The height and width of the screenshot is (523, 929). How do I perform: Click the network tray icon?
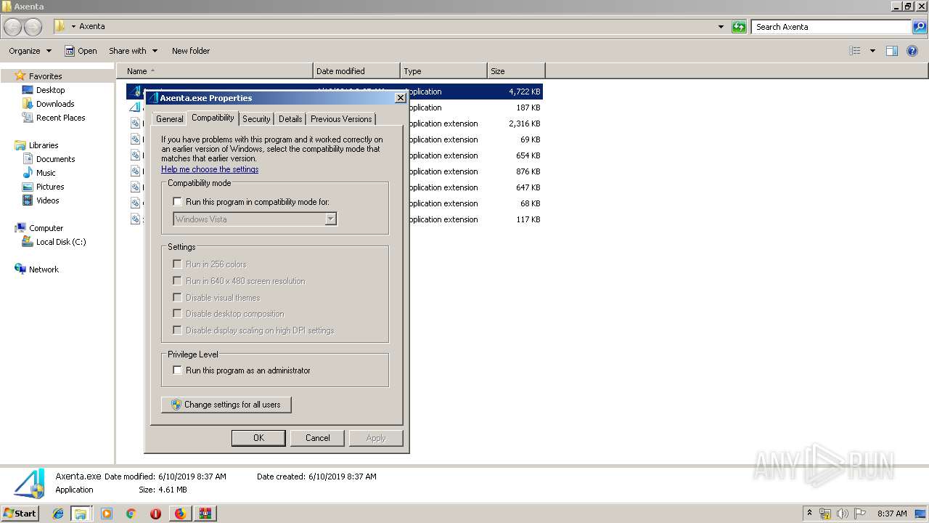[825, 514]
